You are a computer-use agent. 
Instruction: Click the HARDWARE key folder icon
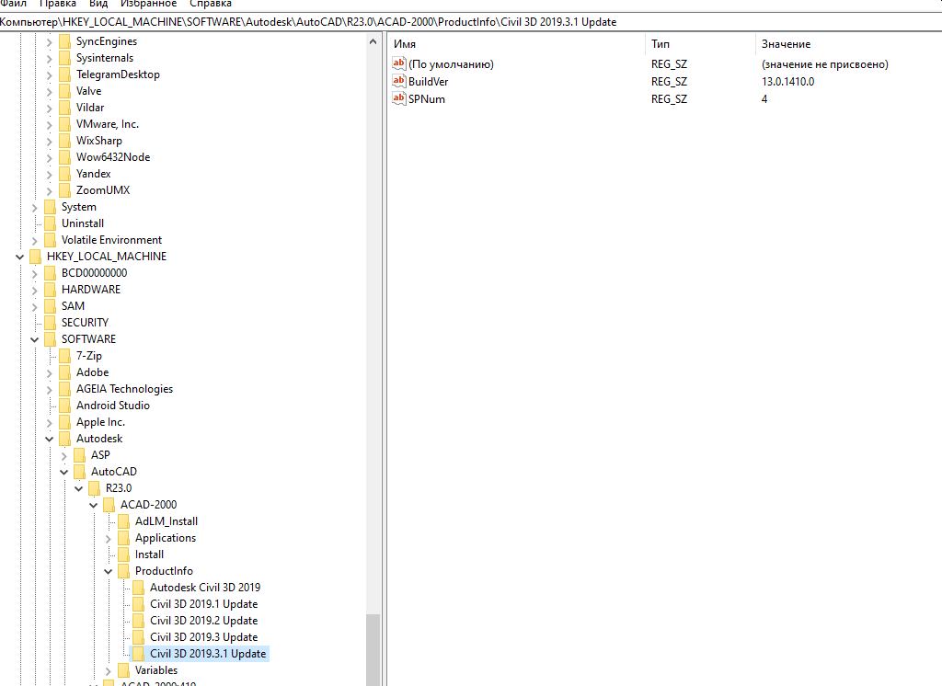click(x=51, y=290)
